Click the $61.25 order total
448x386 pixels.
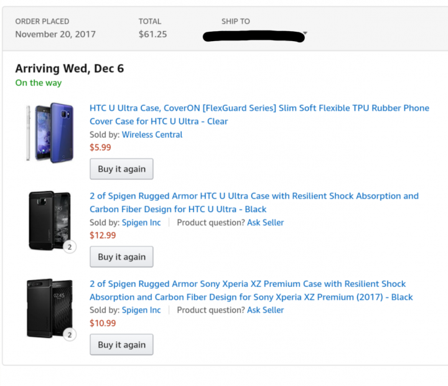pos(152,34)
